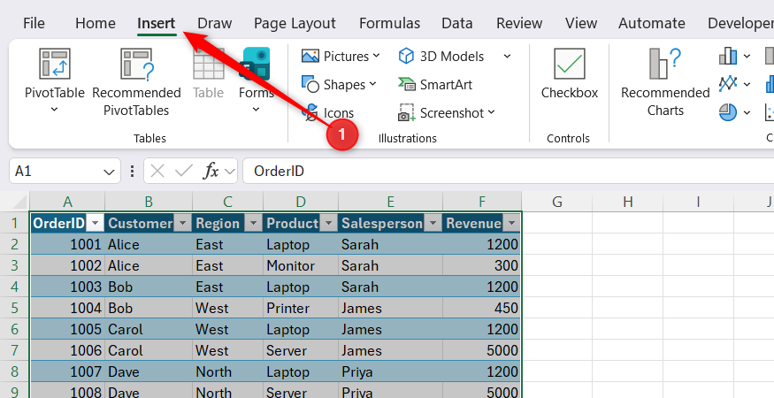Click the greyed-out Table icon
Viewport: 774px width, 398px height.
pyautogui.click(x=208, y=64)
